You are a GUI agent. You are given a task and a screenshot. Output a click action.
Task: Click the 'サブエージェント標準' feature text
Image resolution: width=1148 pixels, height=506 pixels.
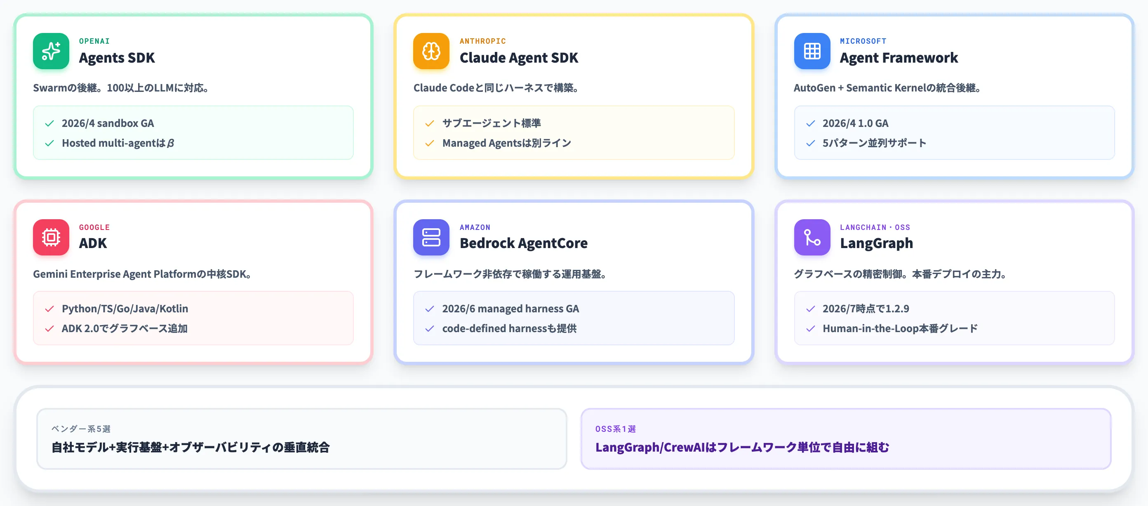pyautogui.click(x=492, y=123)
